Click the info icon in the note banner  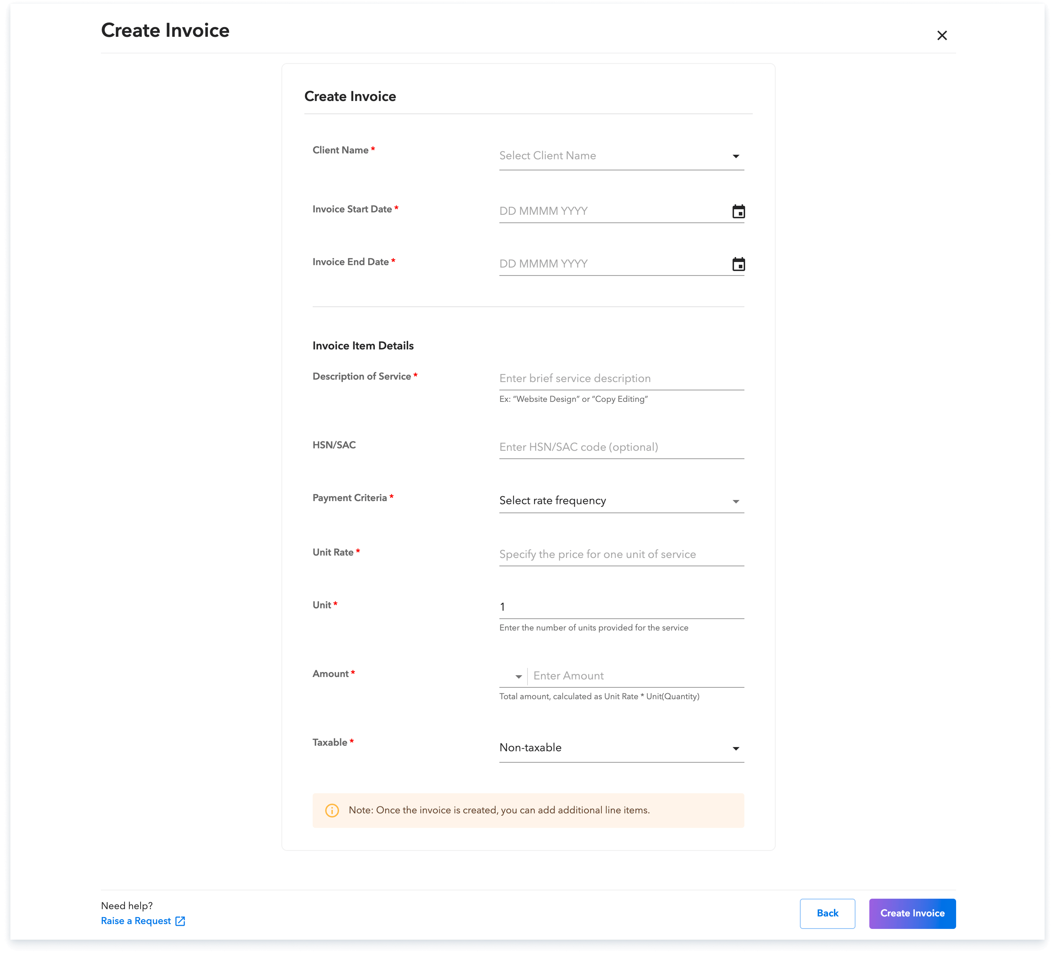(x=332, y=810)
